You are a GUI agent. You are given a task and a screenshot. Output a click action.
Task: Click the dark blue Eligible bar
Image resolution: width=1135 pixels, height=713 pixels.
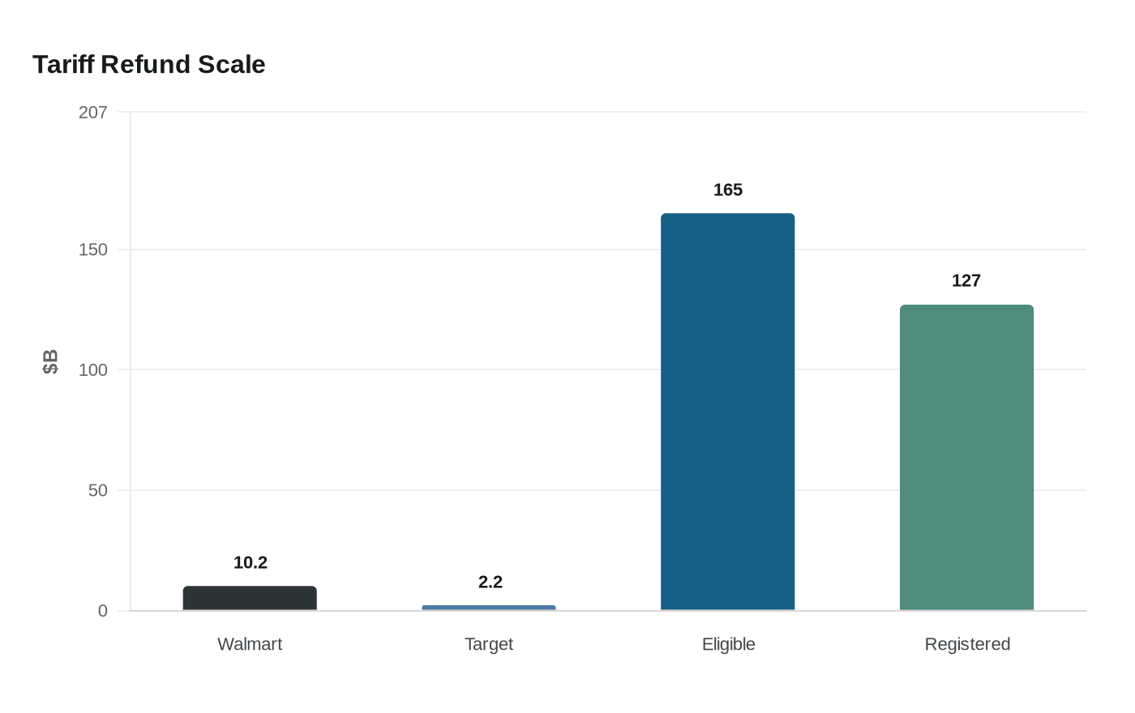(x=727, y=412)
